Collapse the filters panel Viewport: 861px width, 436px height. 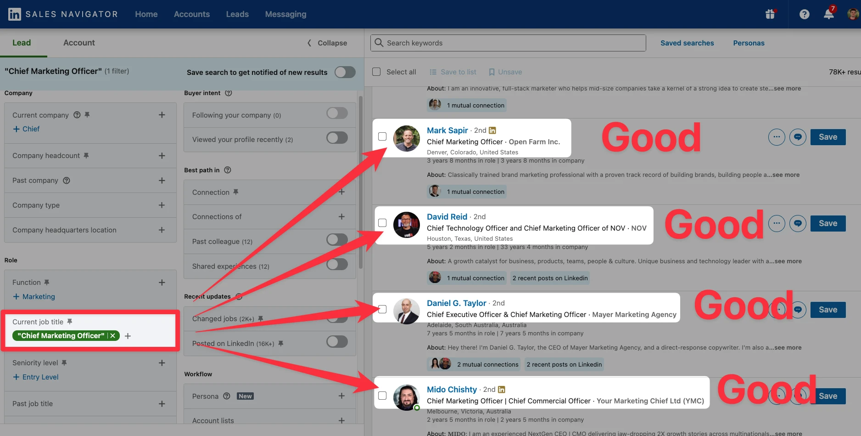point(327,43)
